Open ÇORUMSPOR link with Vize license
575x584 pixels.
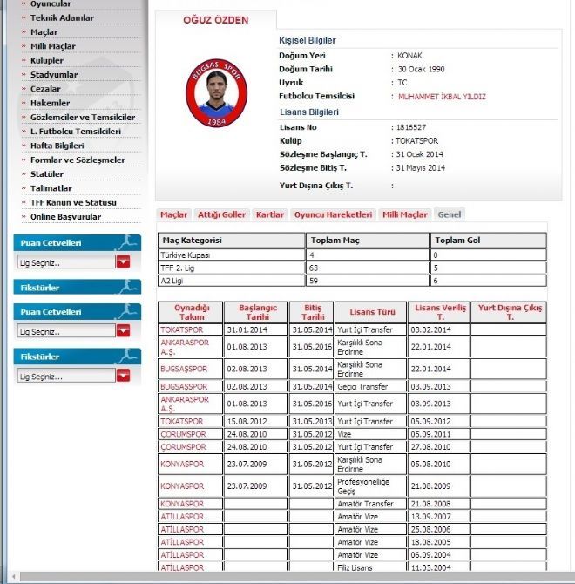click(183, 434)
